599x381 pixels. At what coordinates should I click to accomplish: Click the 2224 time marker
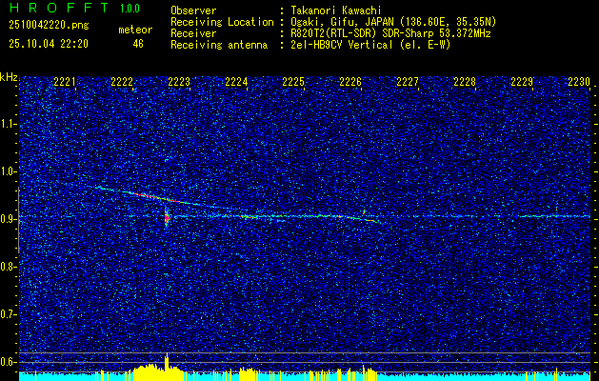coord(236,82)
